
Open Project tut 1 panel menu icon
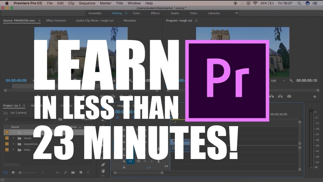(x=24, y=106)
